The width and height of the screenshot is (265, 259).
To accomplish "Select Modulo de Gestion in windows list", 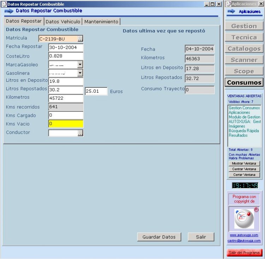I will (245, 117).
